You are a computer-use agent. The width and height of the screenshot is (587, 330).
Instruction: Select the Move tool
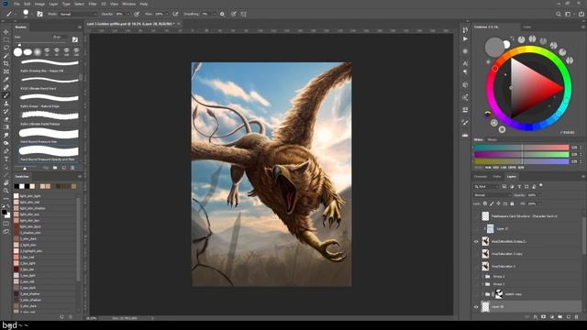click(x=6, y=32)
